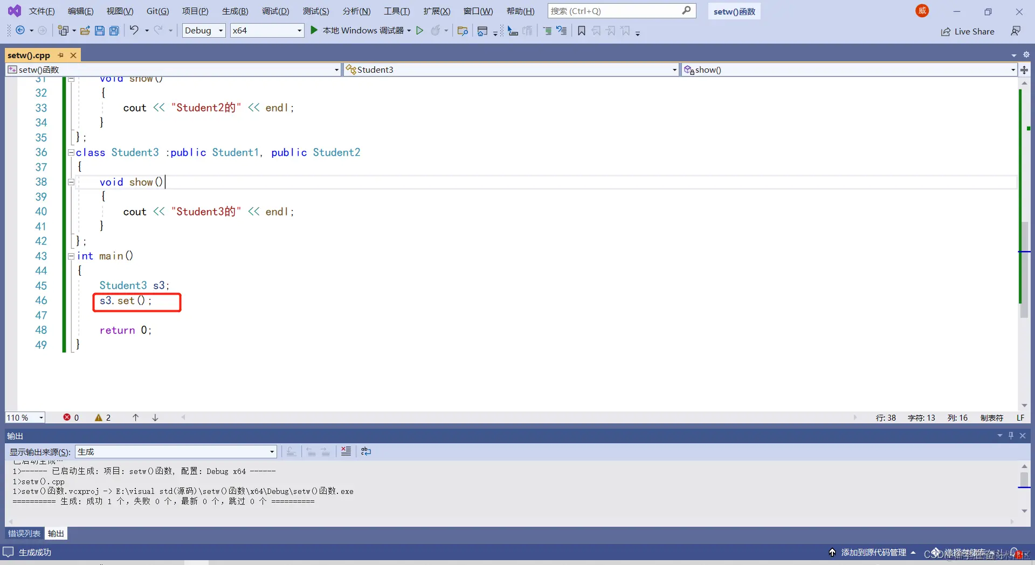Open the 帮助(H) menu

tap(521, 11)
